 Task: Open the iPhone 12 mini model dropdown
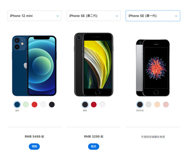[34, 16]
